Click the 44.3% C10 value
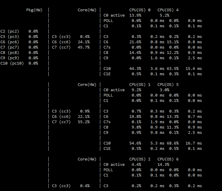Image resolution: width=222 pixels, height=191 pixels. (x=135, y=69)
